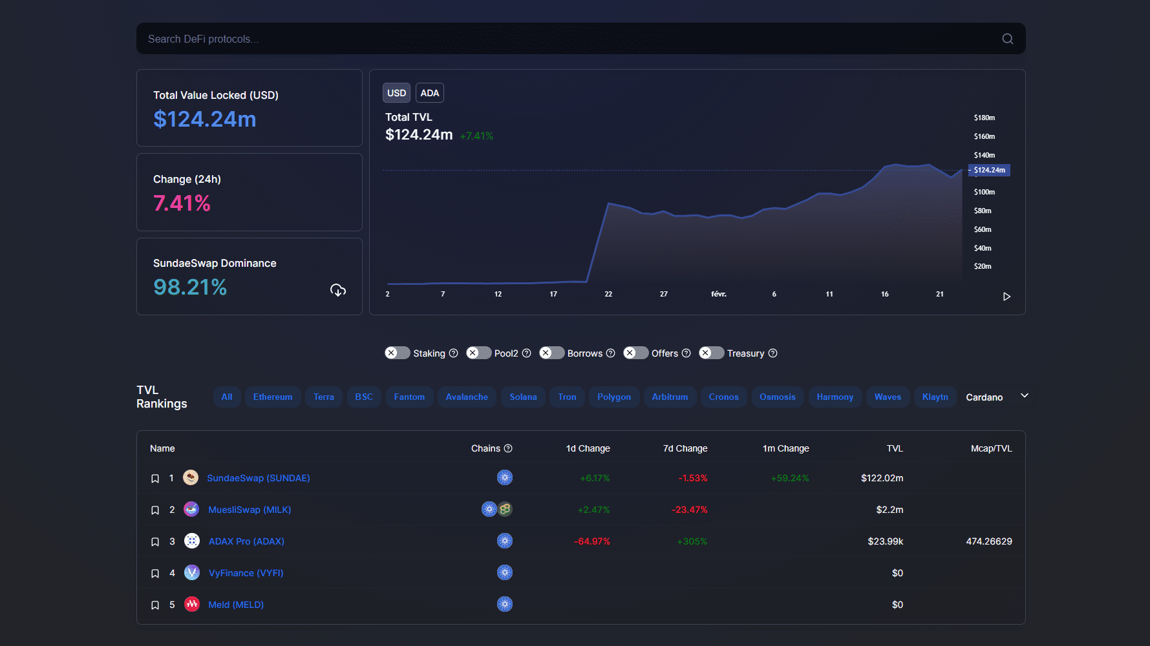Click Cardano chain icon in VyFinance row
Viewport: 1150px width, 646px height.
[x=505, y=572]
